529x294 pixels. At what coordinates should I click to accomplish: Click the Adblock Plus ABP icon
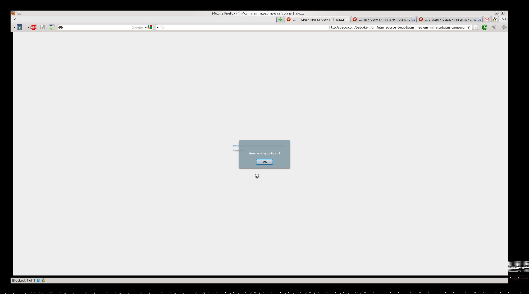click(x=34, y=27)
